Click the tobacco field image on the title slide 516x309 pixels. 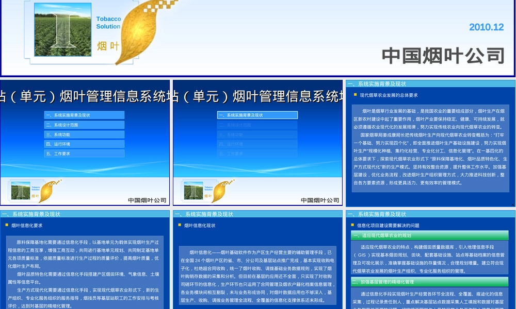(63, 29)
